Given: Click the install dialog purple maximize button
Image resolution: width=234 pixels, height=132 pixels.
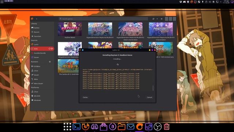Looking at the screenshot, I should 152,50.
